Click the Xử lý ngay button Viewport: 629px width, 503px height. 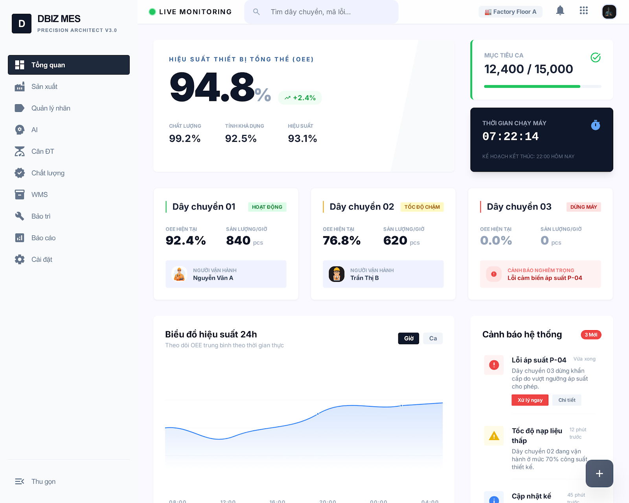click(530, 400)
